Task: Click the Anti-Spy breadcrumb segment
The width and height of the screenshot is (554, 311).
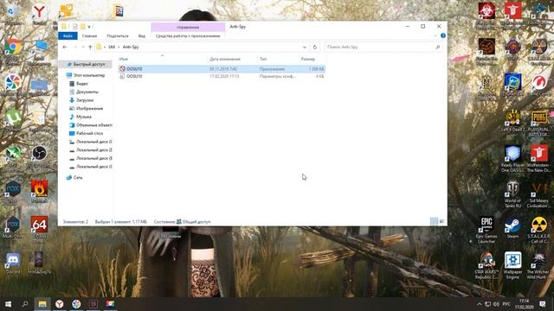Action: [x=131, y=47]
